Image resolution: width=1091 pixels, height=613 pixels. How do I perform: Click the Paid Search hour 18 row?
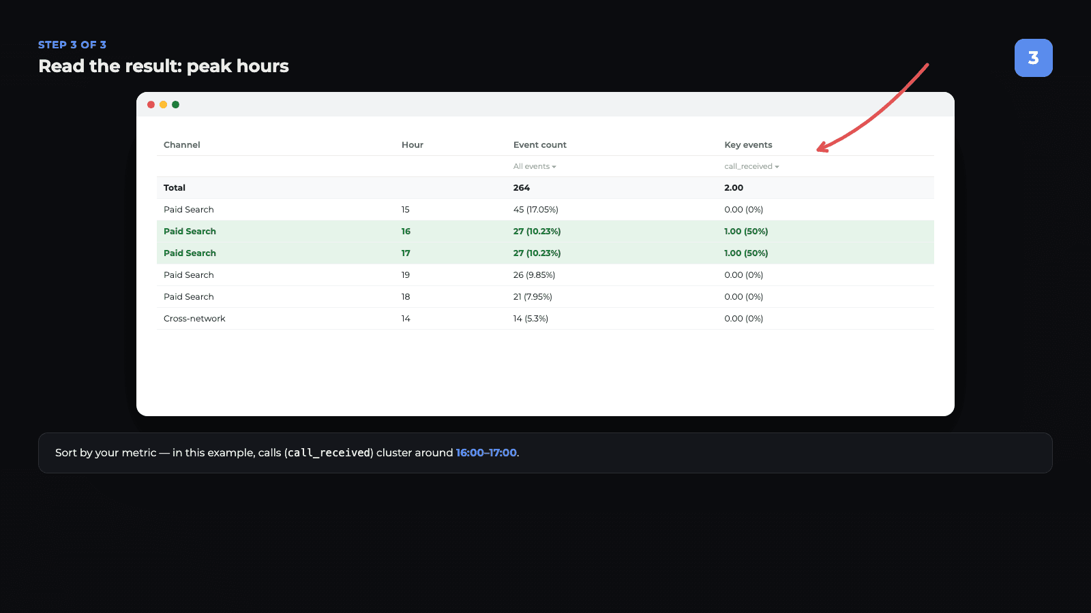click(545, 297)
